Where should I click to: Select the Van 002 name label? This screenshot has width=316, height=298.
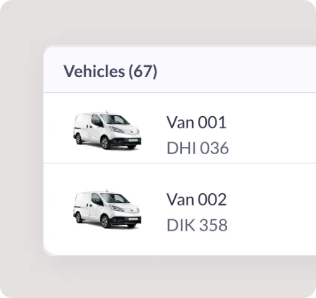click(197, 200)
